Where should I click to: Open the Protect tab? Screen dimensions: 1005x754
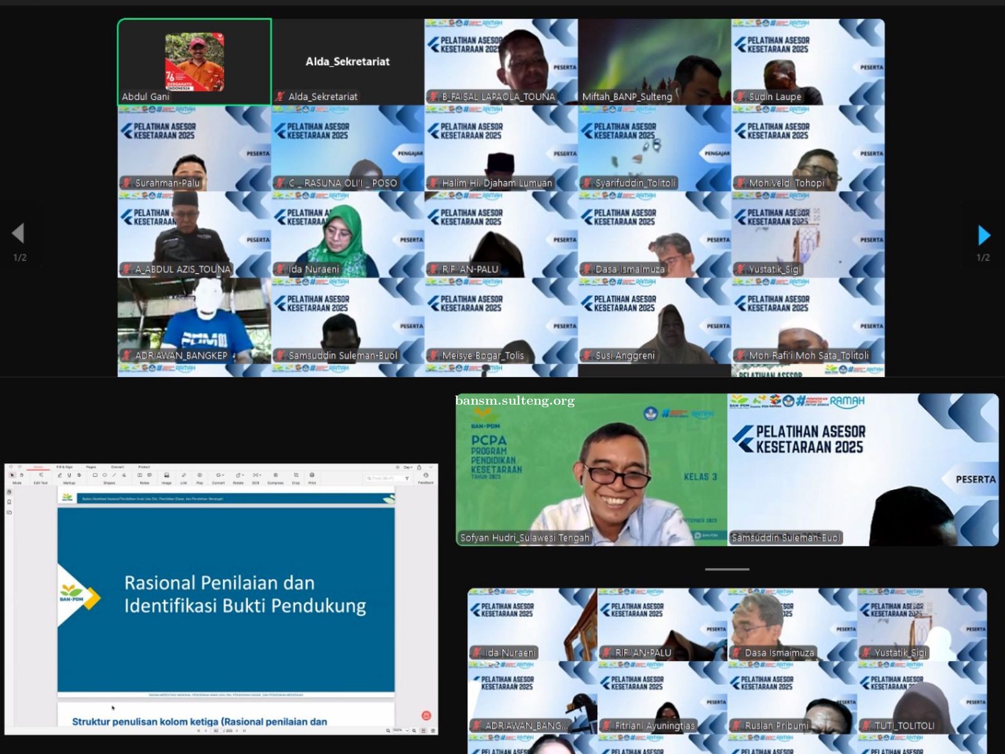tap(144, 467)
